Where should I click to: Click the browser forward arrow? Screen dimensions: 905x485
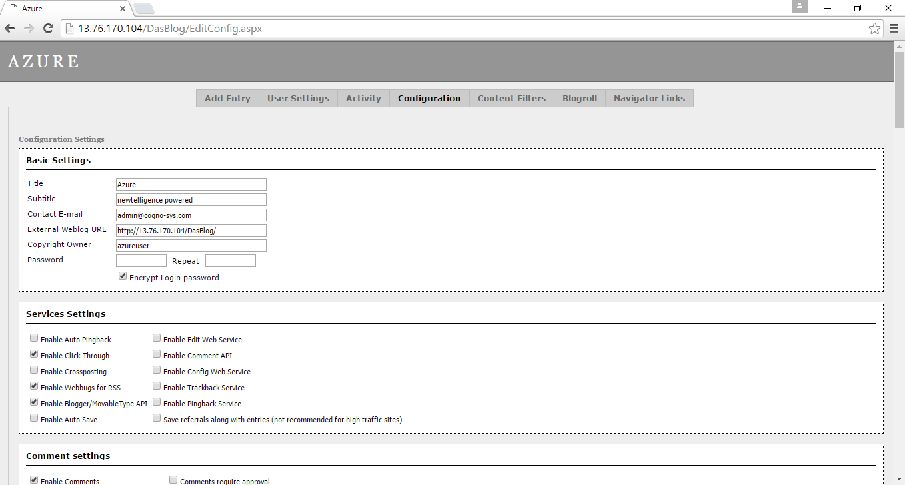click(x=29, y=29)
